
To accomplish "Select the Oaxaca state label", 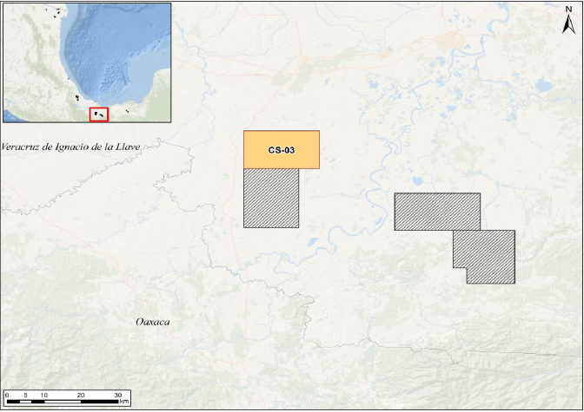I will coord(153,322).
